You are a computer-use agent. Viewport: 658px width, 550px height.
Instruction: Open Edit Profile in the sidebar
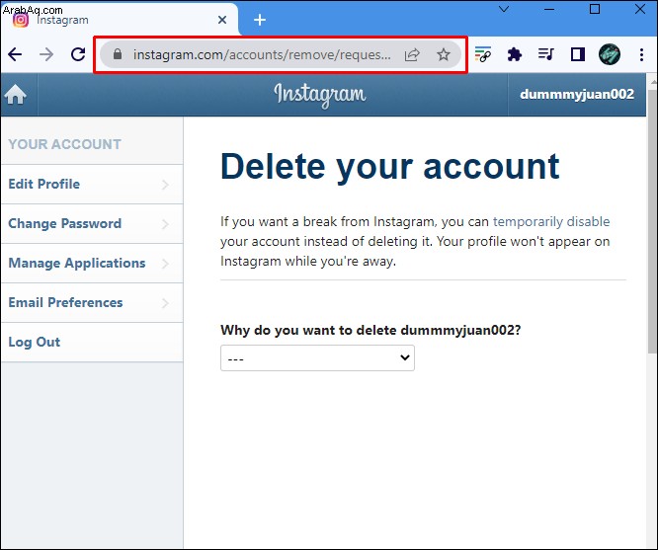pyautogui.click(x=92, y=185)
